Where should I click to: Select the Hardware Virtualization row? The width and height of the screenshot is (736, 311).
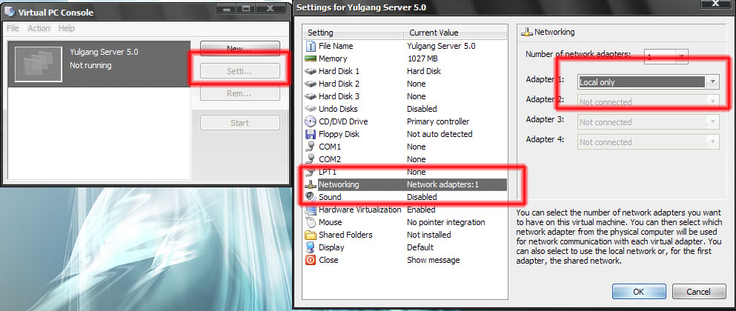tap(405, 210)
